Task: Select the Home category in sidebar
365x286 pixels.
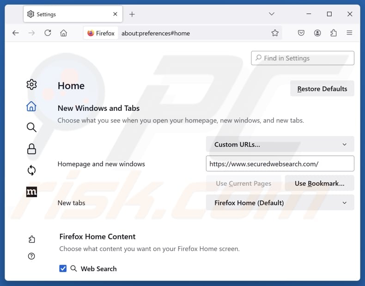Action: point(31,106)
